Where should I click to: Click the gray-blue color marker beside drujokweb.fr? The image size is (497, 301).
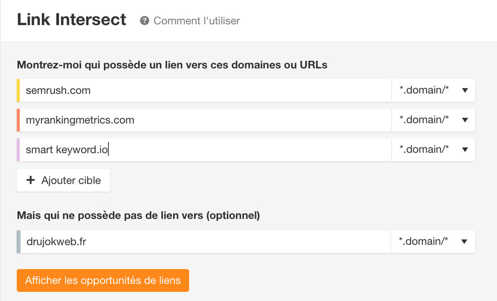19,242
